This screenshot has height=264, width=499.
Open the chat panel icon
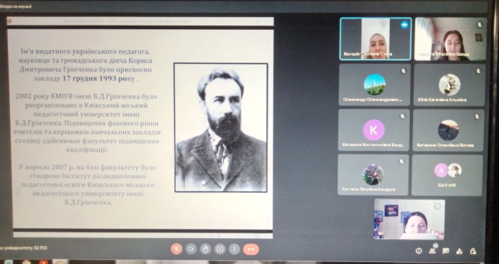(446, 251)
